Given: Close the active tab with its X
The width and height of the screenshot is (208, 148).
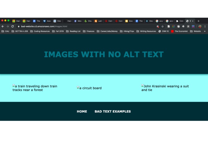Looking at the screenshot, I should pyautogui.click(x=193, y=21).
